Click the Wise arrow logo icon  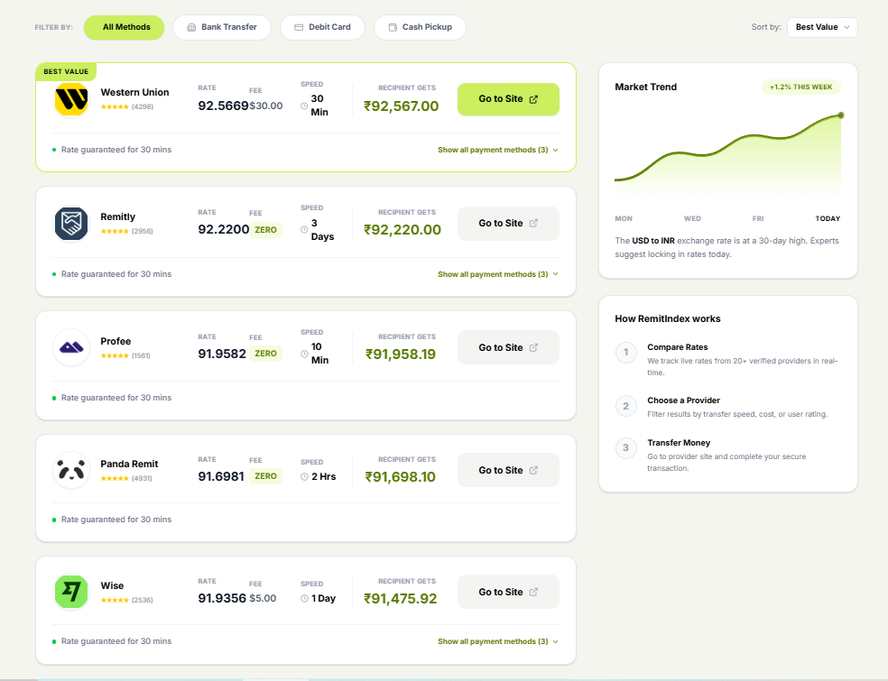coord(71,592)
